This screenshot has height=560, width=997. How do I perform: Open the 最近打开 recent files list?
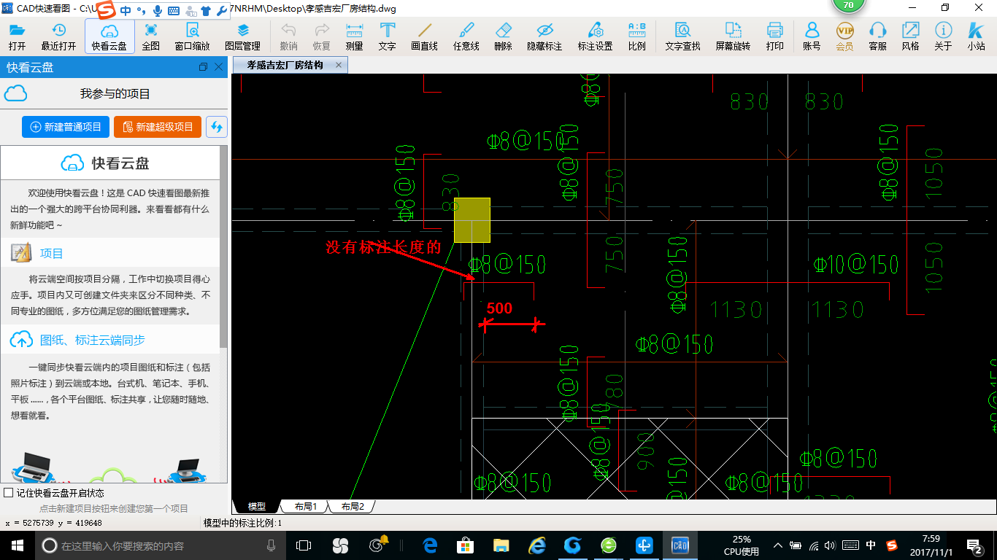tap(58, 36)
